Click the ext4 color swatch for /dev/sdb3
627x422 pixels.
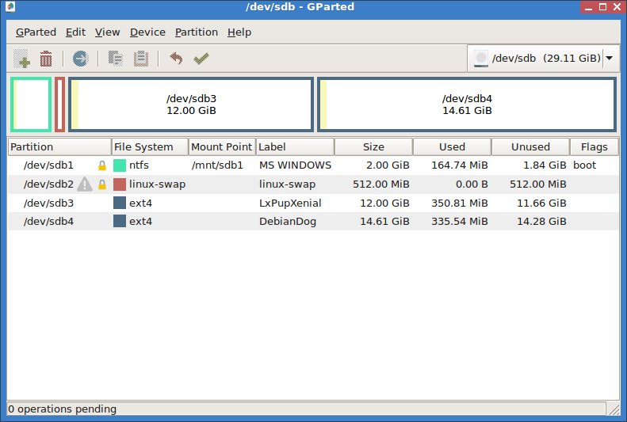tap(120, 203)
